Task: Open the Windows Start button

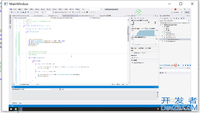Action: pos(11,109)
